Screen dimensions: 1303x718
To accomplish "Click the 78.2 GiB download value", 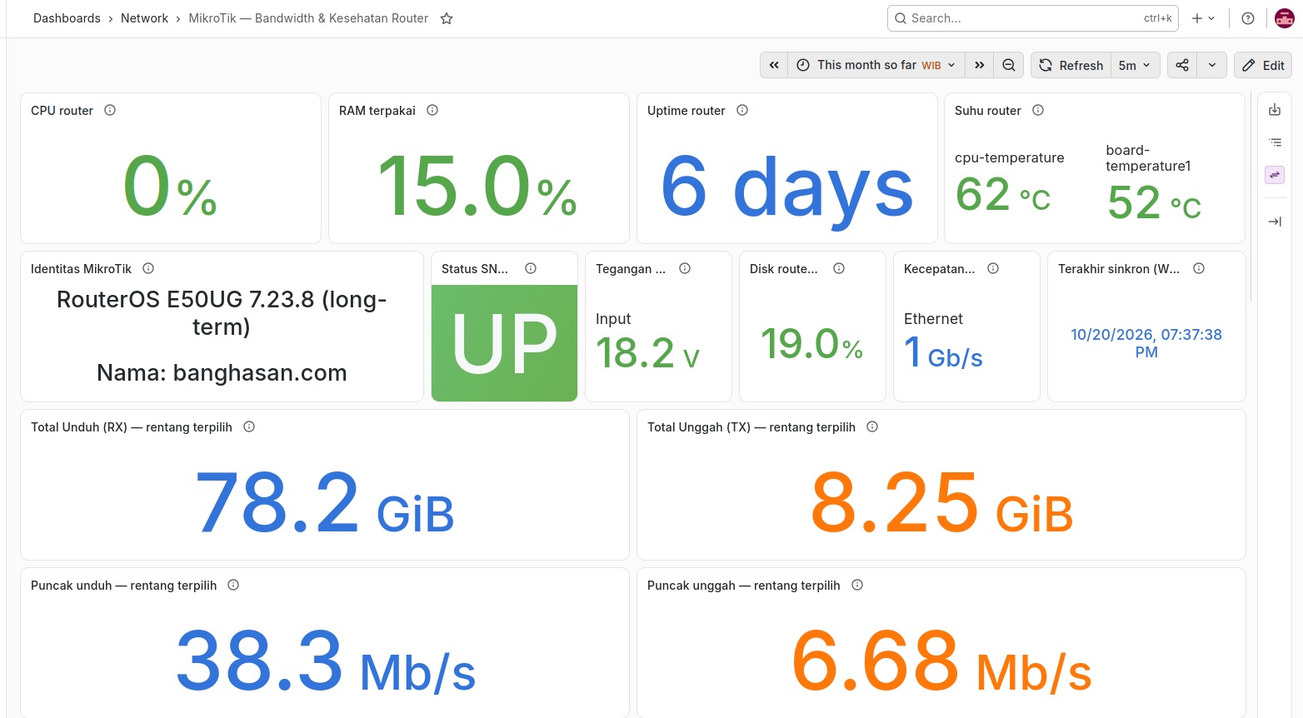I will tap(325, 502).
